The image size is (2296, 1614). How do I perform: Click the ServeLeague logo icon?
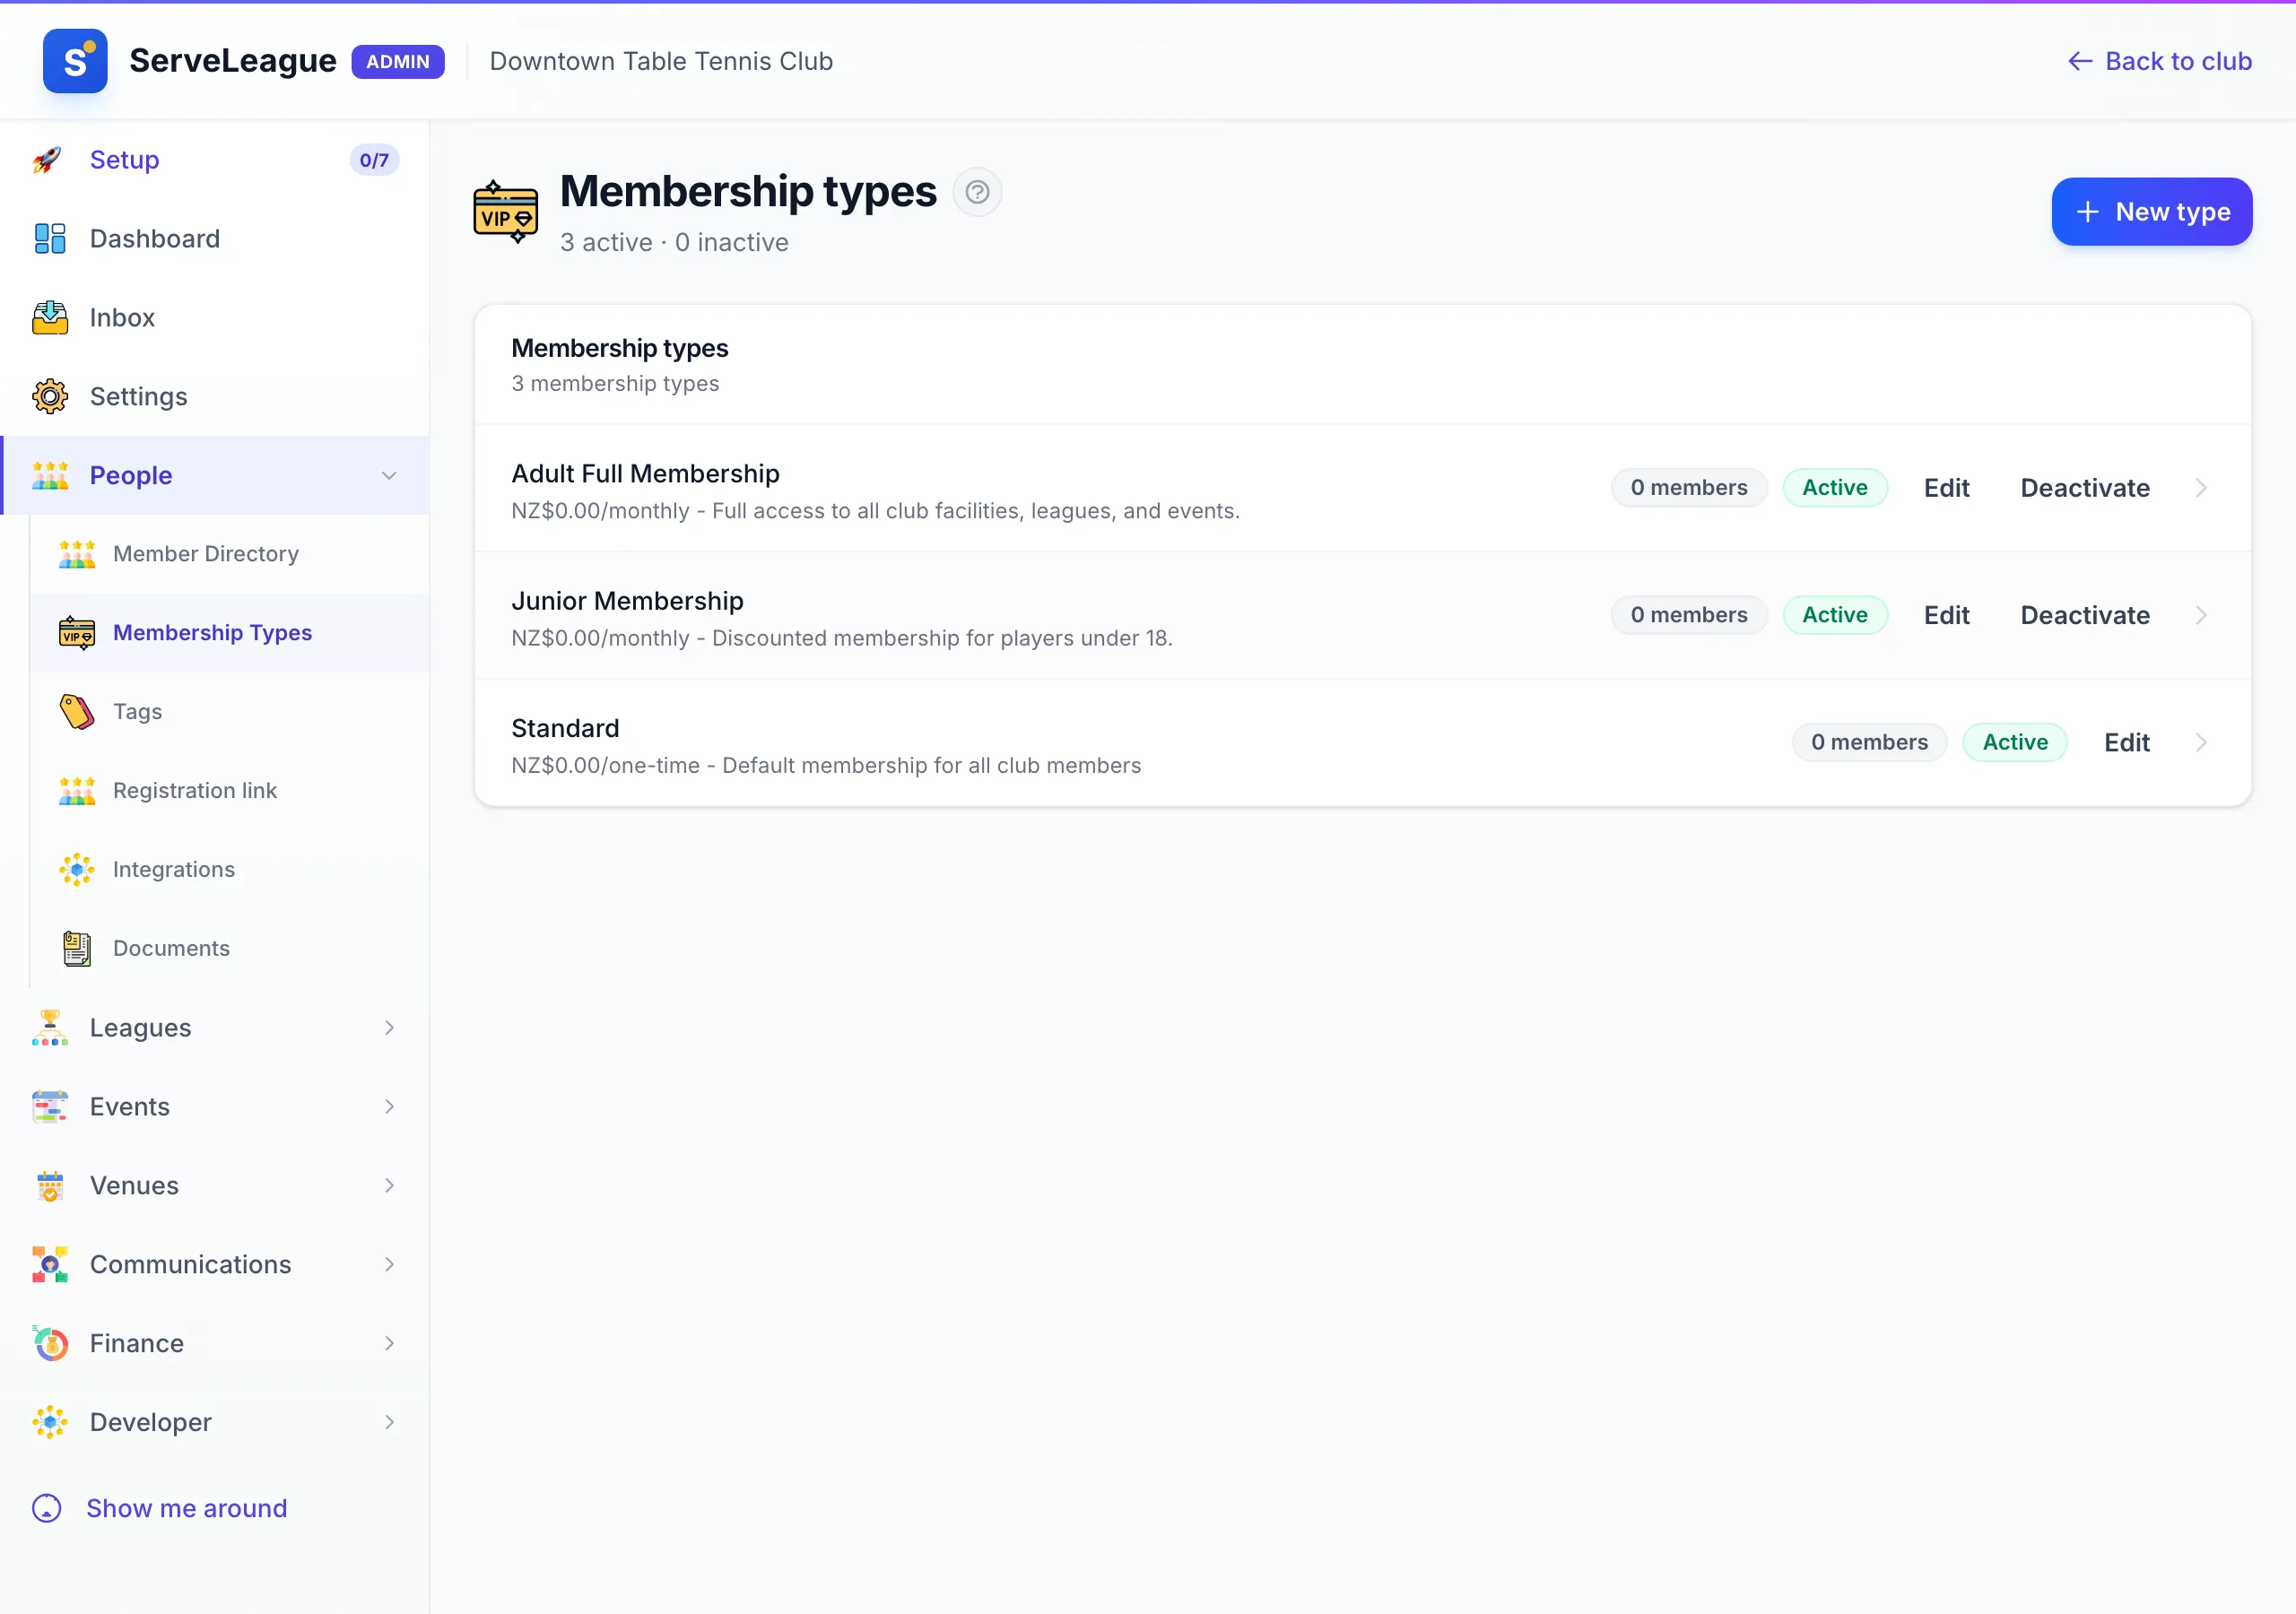tap(75, 61)
